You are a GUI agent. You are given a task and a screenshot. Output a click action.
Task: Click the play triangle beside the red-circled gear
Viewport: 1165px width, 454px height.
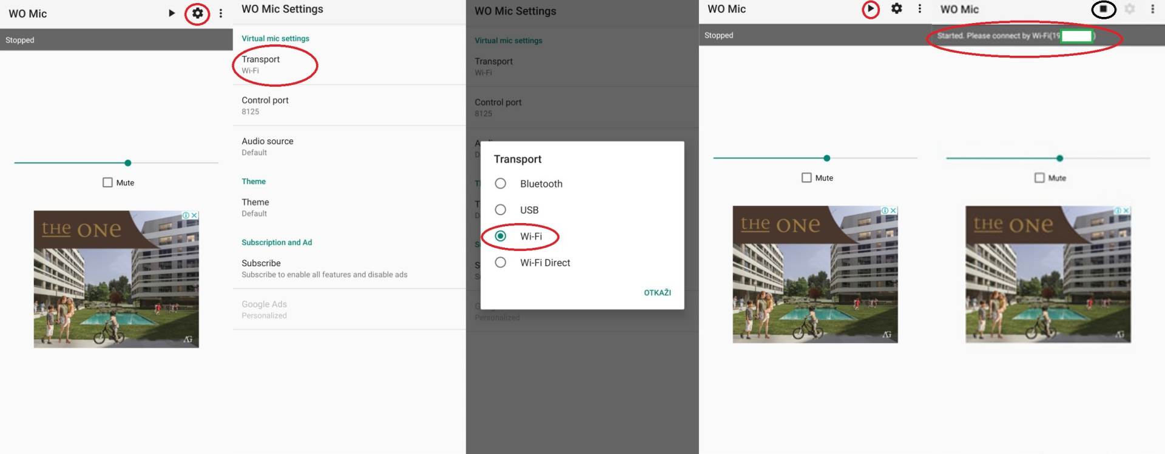pyautogui.click(x=172, y=13)
